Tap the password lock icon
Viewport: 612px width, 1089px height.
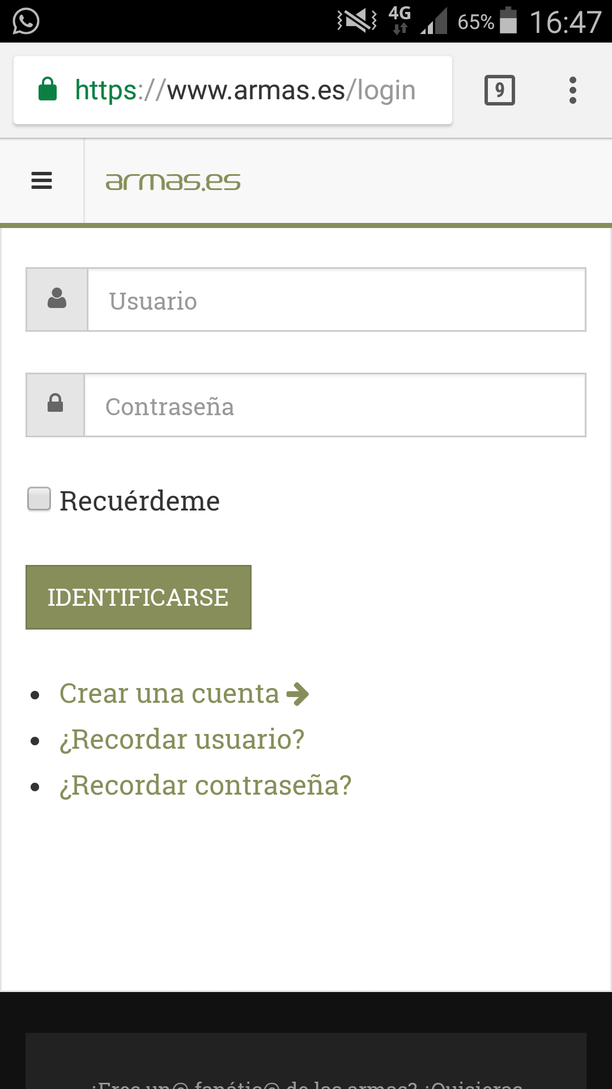(55, 404)
